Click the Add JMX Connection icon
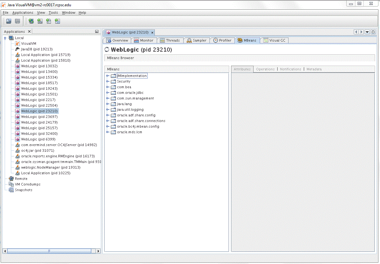The image size is (380, 264). coord(40,21)
